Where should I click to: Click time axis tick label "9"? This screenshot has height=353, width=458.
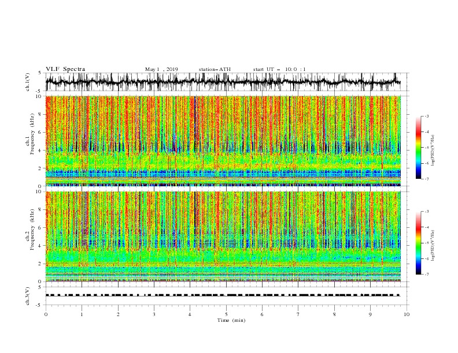(370, 314)
